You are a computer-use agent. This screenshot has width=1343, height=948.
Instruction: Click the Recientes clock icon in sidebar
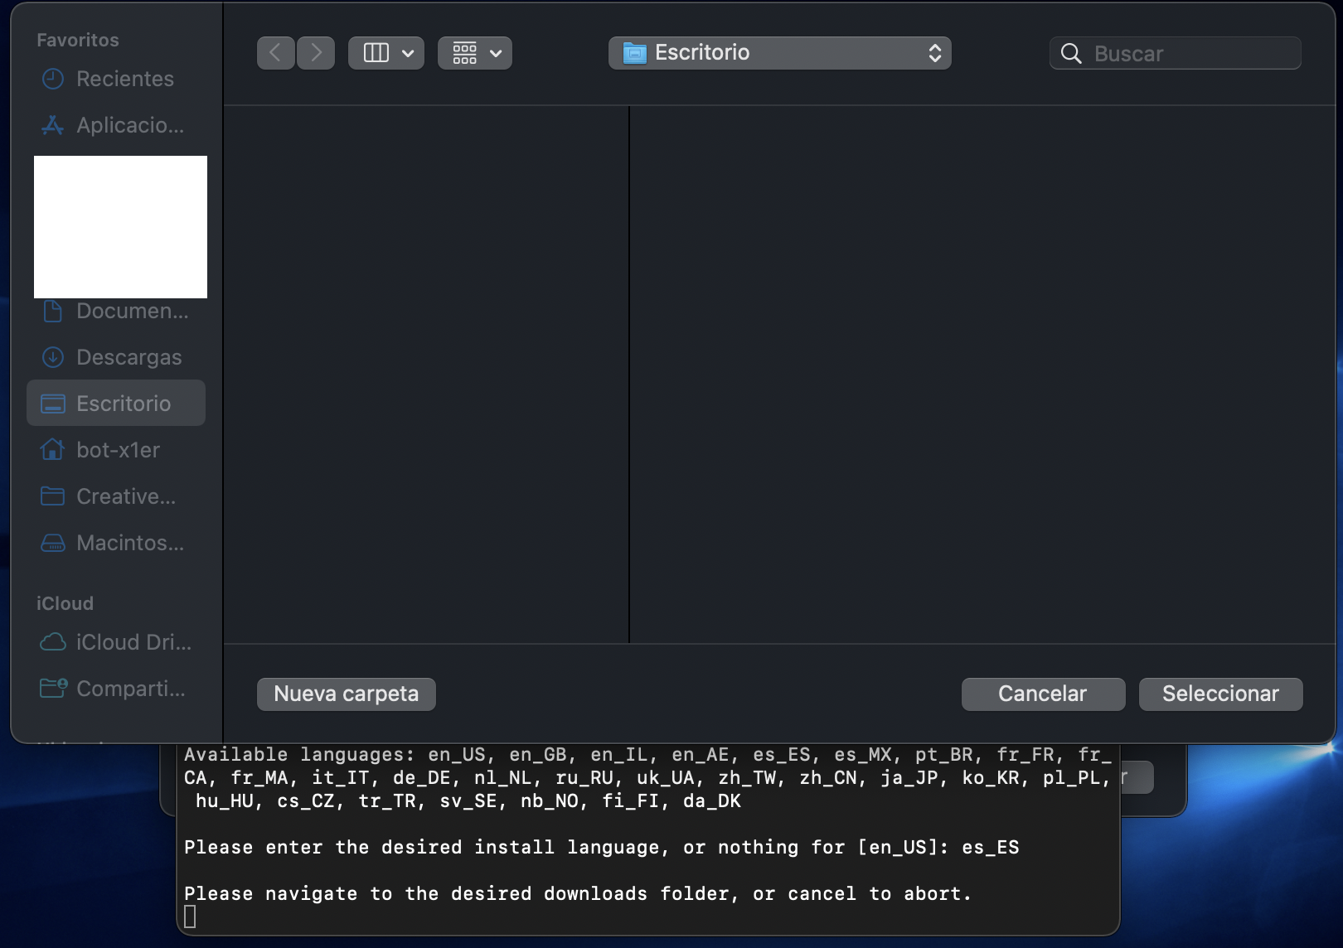[x=53, y=79]
